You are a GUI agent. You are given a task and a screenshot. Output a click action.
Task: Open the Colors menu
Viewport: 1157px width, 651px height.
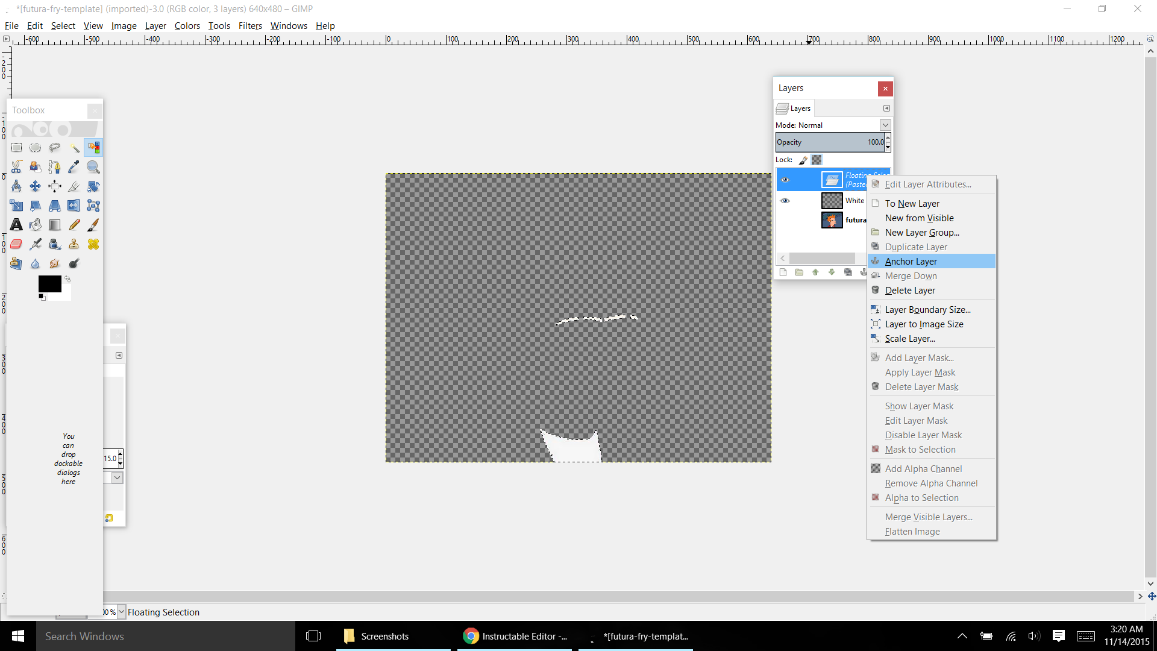(x=187, y=25)
